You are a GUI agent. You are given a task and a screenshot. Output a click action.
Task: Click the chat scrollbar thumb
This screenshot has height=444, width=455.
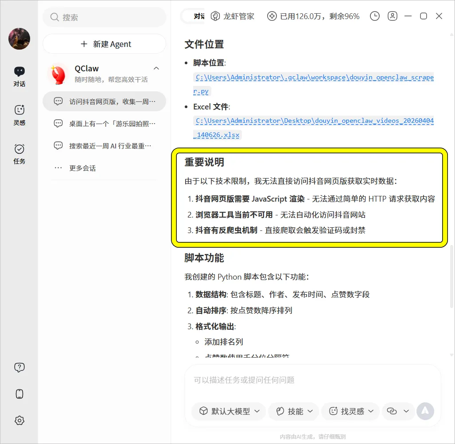[x=451, y=276]
